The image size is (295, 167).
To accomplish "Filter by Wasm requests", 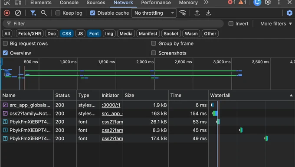I will [191, 34].
